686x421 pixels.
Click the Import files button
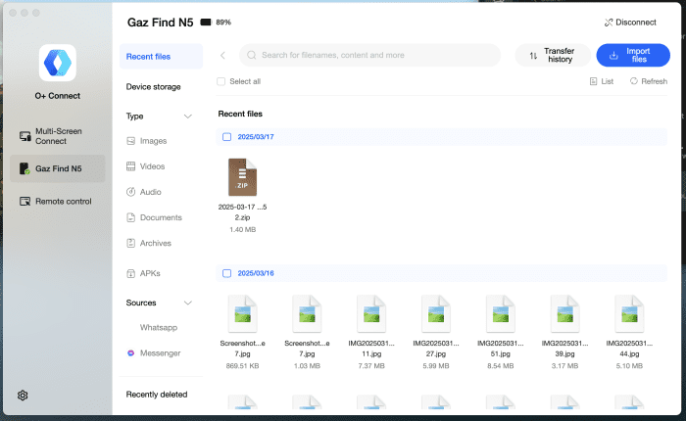pyautogui.click(x=633, y=55)
